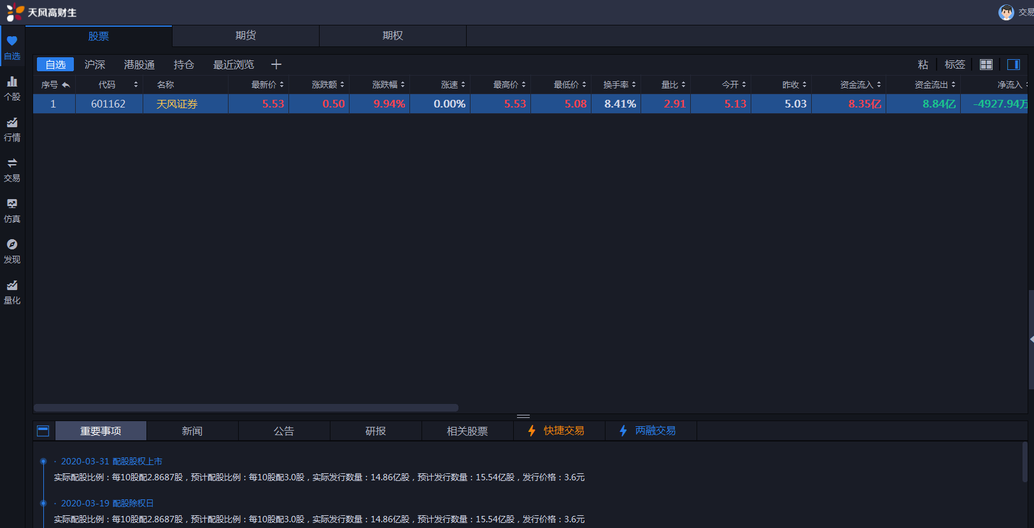Expand right edge collapsed panel arrow
1034x528 pixels.
click(x=1031, y=339)
